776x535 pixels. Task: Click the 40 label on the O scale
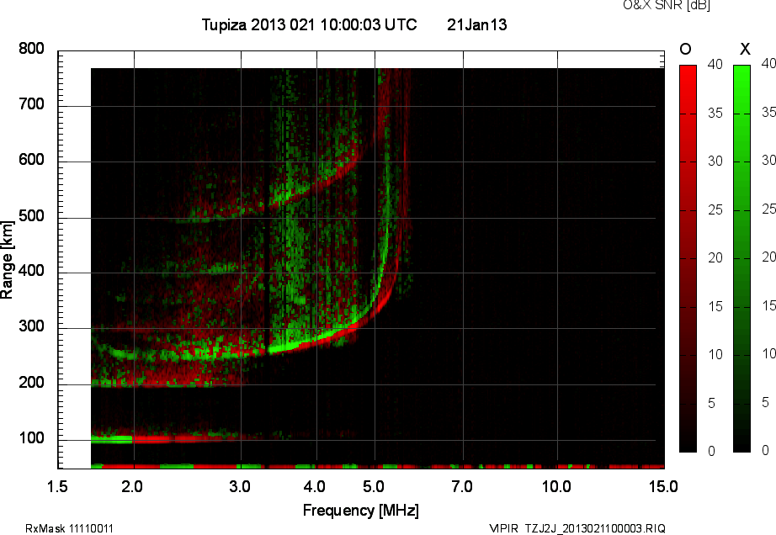point(715,64)
